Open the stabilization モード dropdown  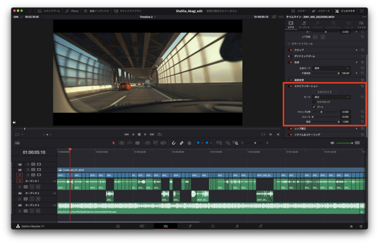point(331,97)
